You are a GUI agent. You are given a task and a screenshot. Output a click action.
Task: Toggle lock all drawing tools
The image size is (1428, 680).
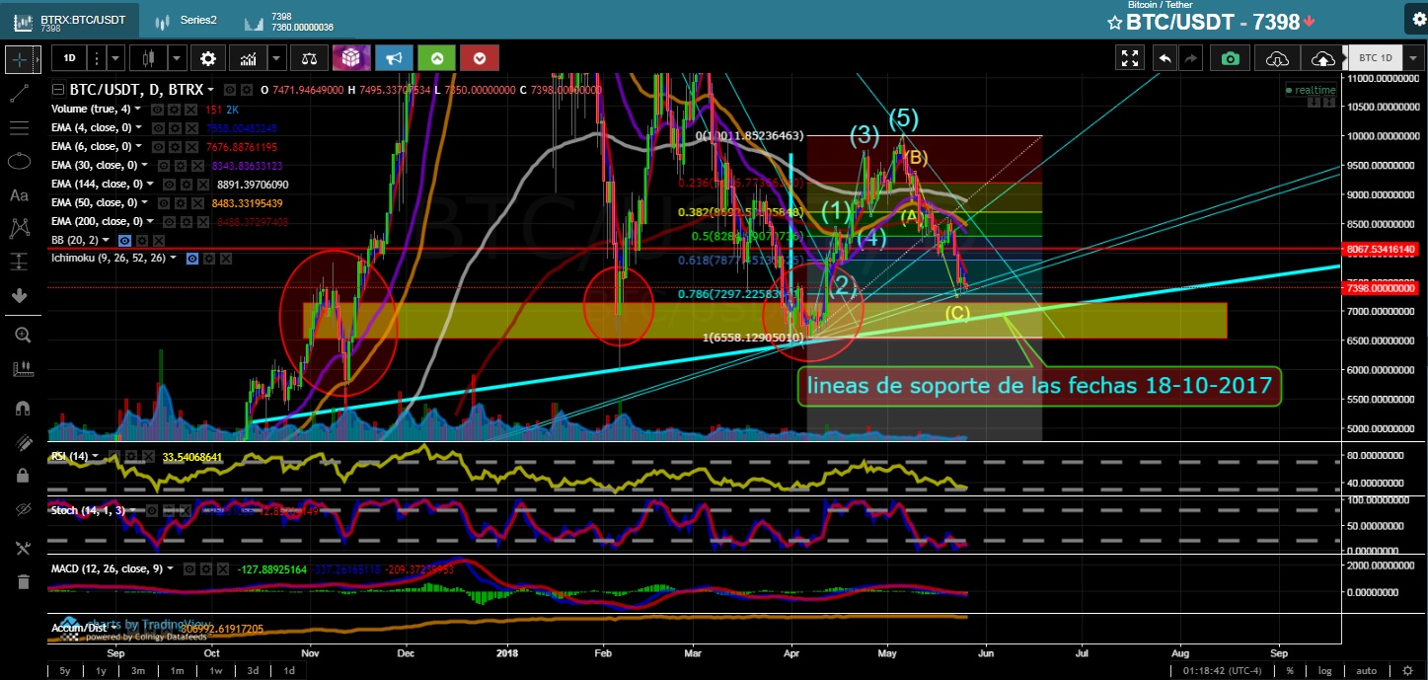(x=22, y=475)
